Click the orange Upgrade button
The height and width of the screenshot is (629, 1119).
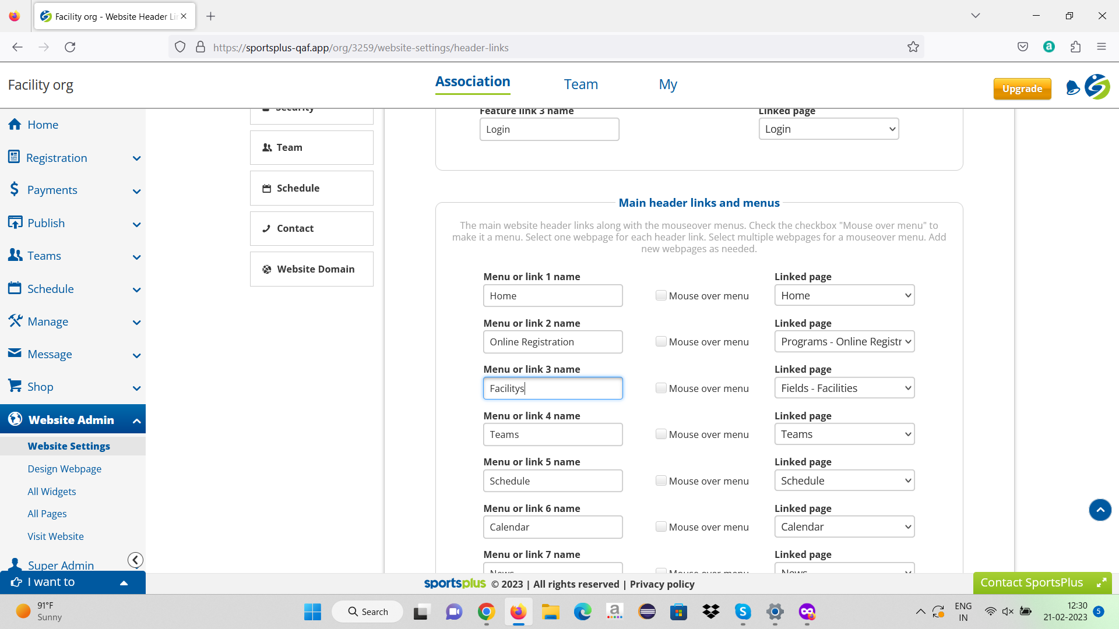(x=1022, y=89)
